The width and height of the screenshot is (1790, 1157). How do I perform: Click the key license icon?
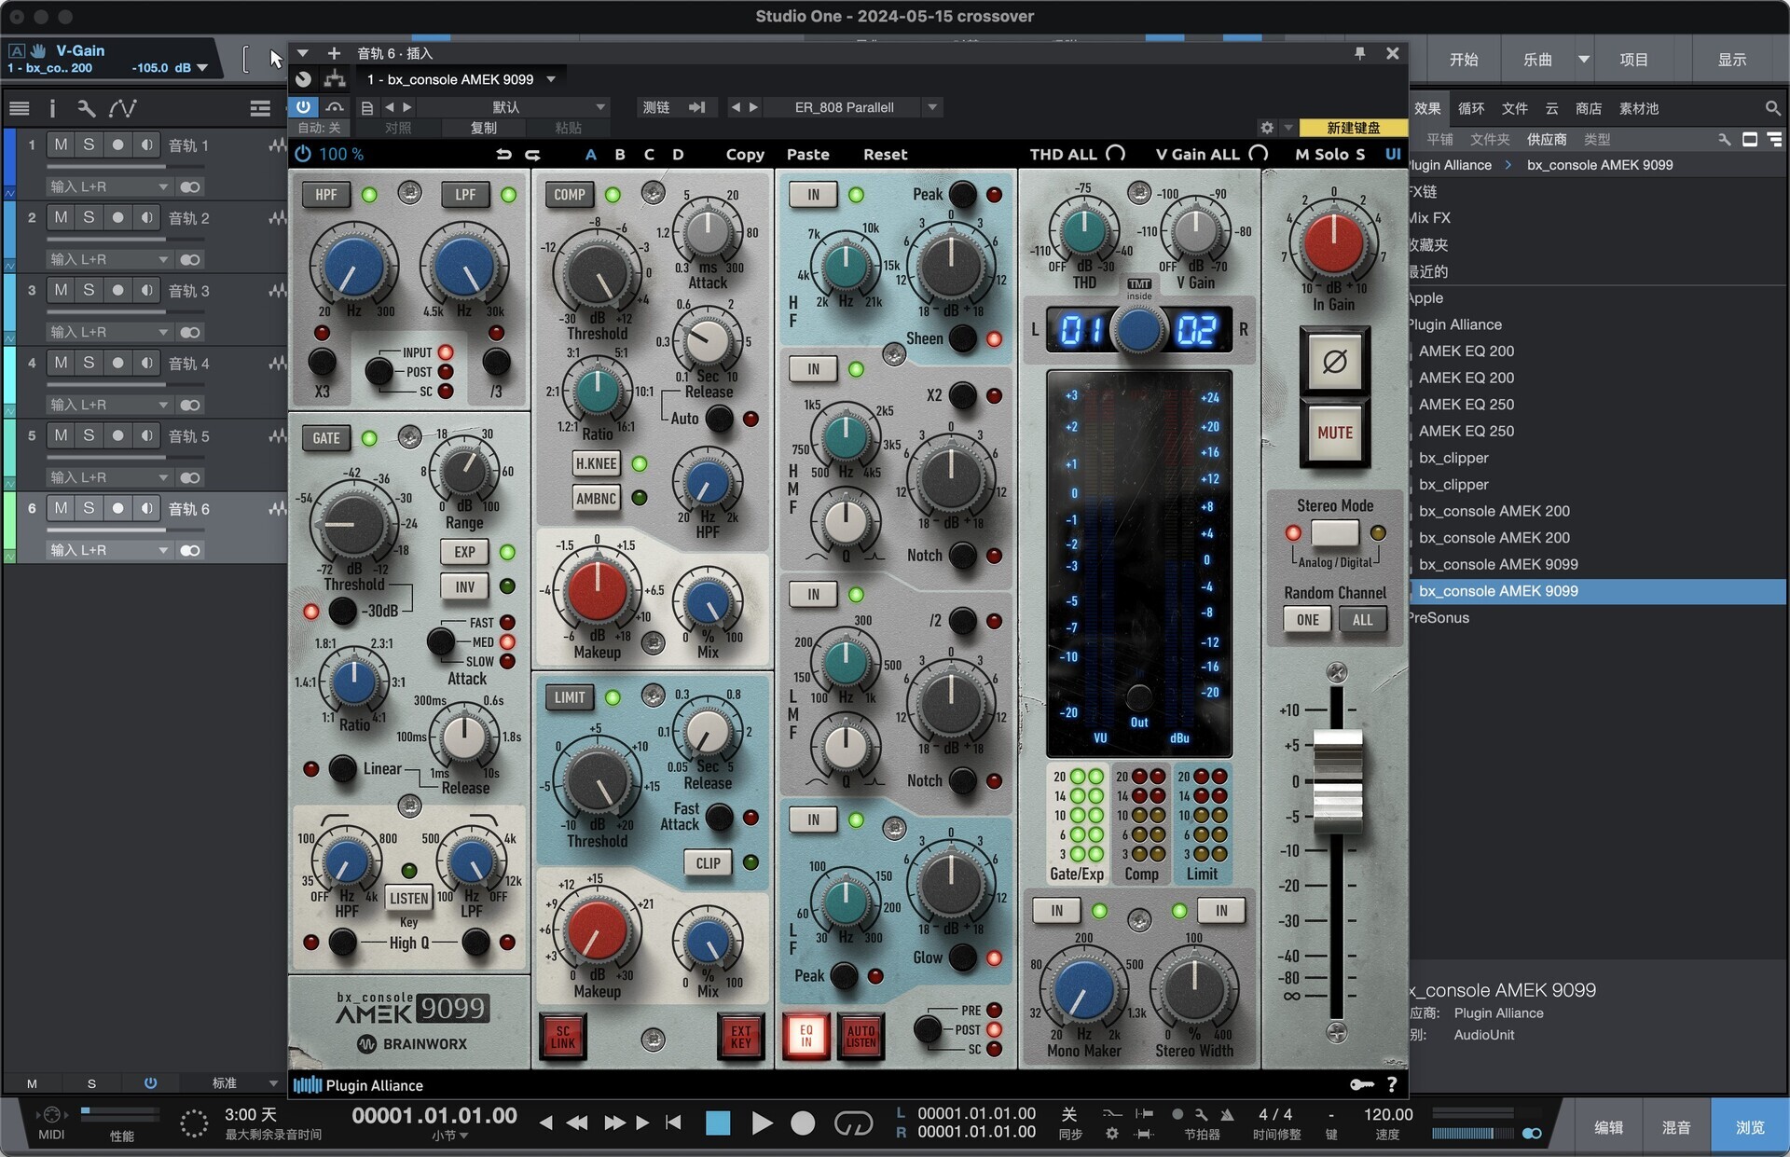pyautogui.click(x=1361, y=1084)
